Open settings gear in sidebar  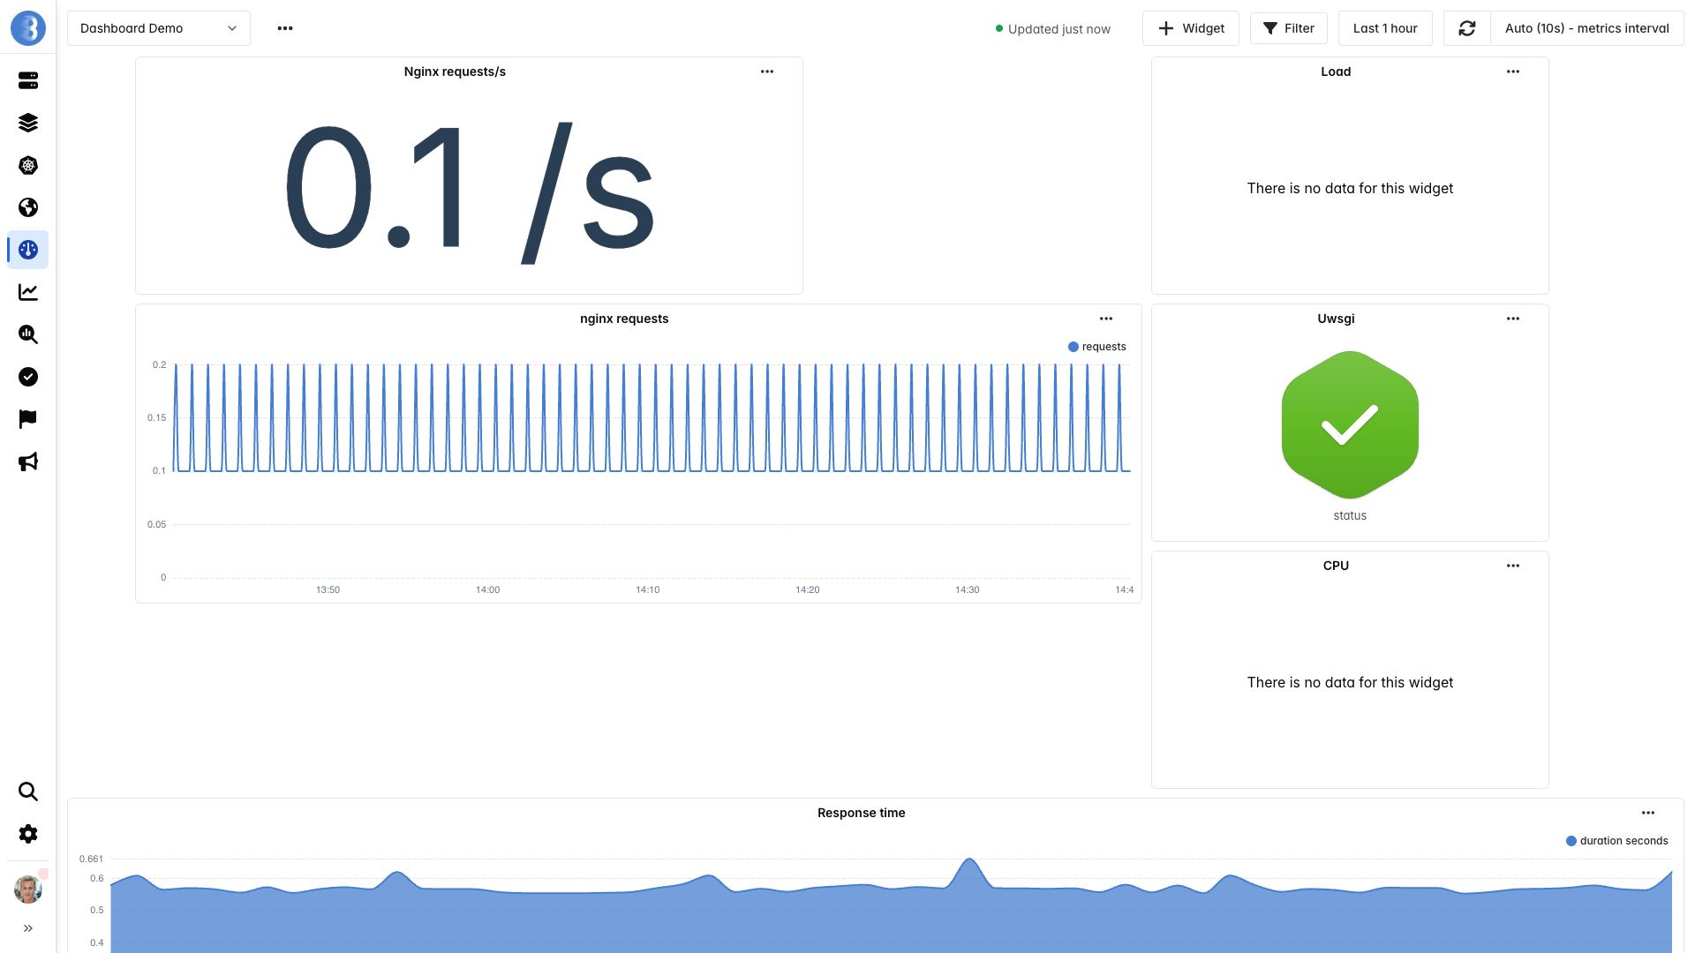28,834
